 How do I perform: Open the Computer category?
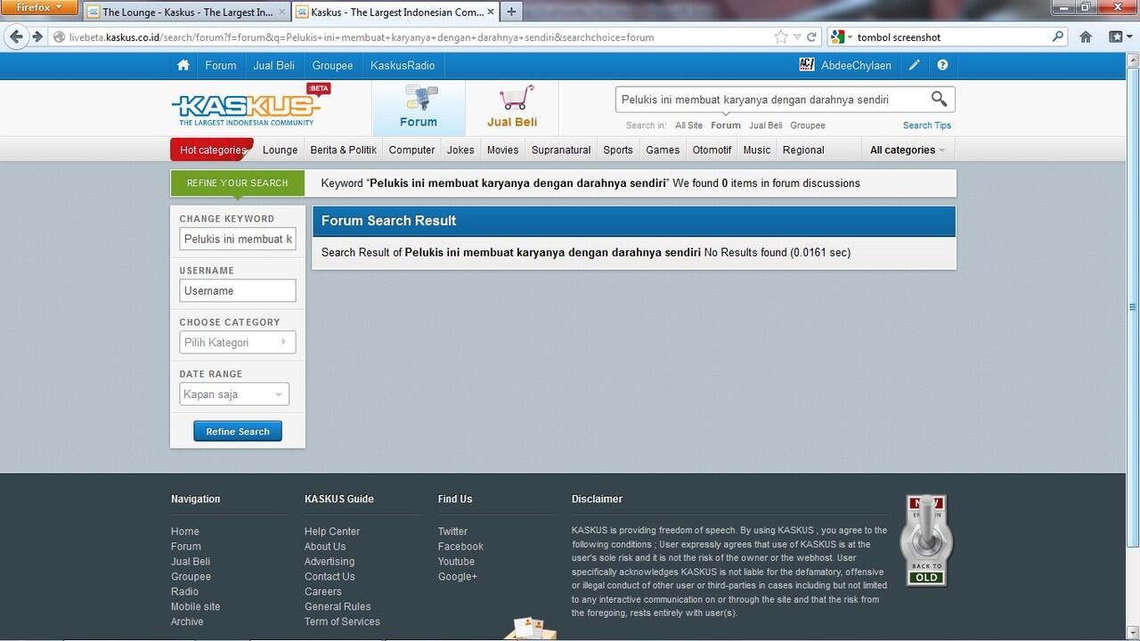[x=411, y=150]
